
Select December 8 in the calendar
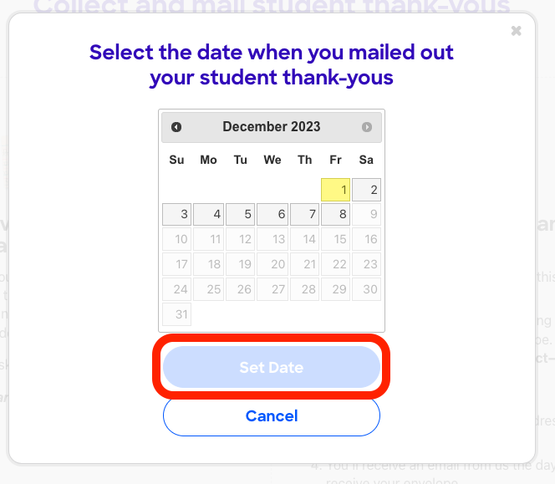(x=336, y=215)
